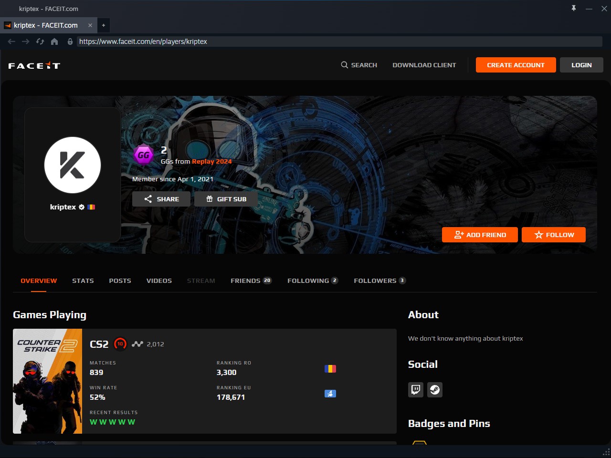View the Followers tab
The image size is (611, 458).
tap(380, 281)
